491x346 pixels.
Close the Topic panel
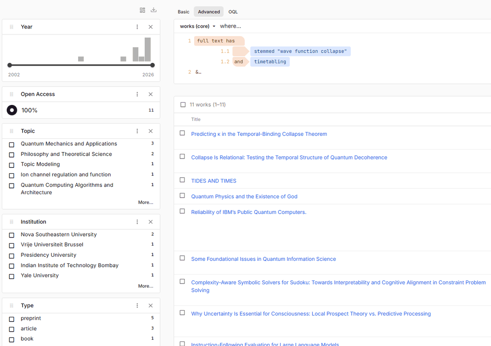150,131
